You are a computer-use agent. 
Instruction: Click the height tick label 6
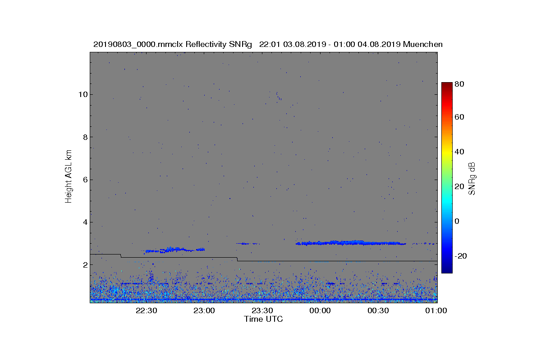[84, 180]
